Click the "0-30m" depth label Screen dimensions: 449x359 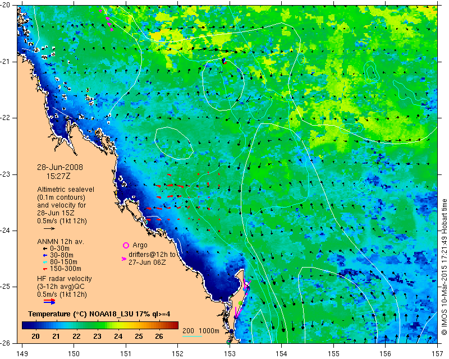pos(60,248)
